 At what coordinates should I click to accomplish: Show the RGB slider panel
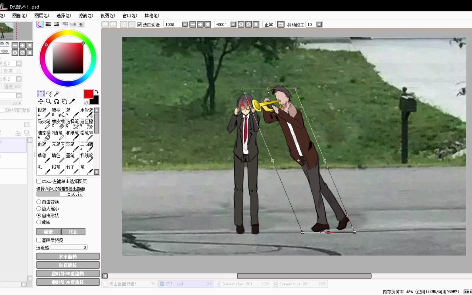48,24
